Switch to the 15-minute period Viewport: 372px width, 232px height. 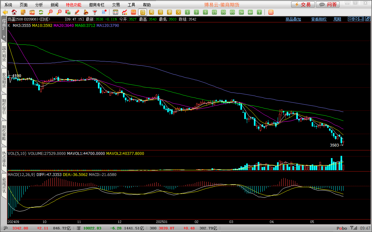[214, 12]
